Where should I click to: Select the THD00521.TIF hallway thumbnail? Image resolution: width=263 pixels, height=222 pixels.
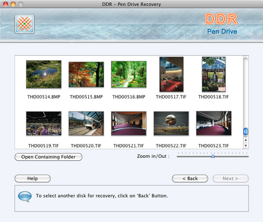(128, 123)
